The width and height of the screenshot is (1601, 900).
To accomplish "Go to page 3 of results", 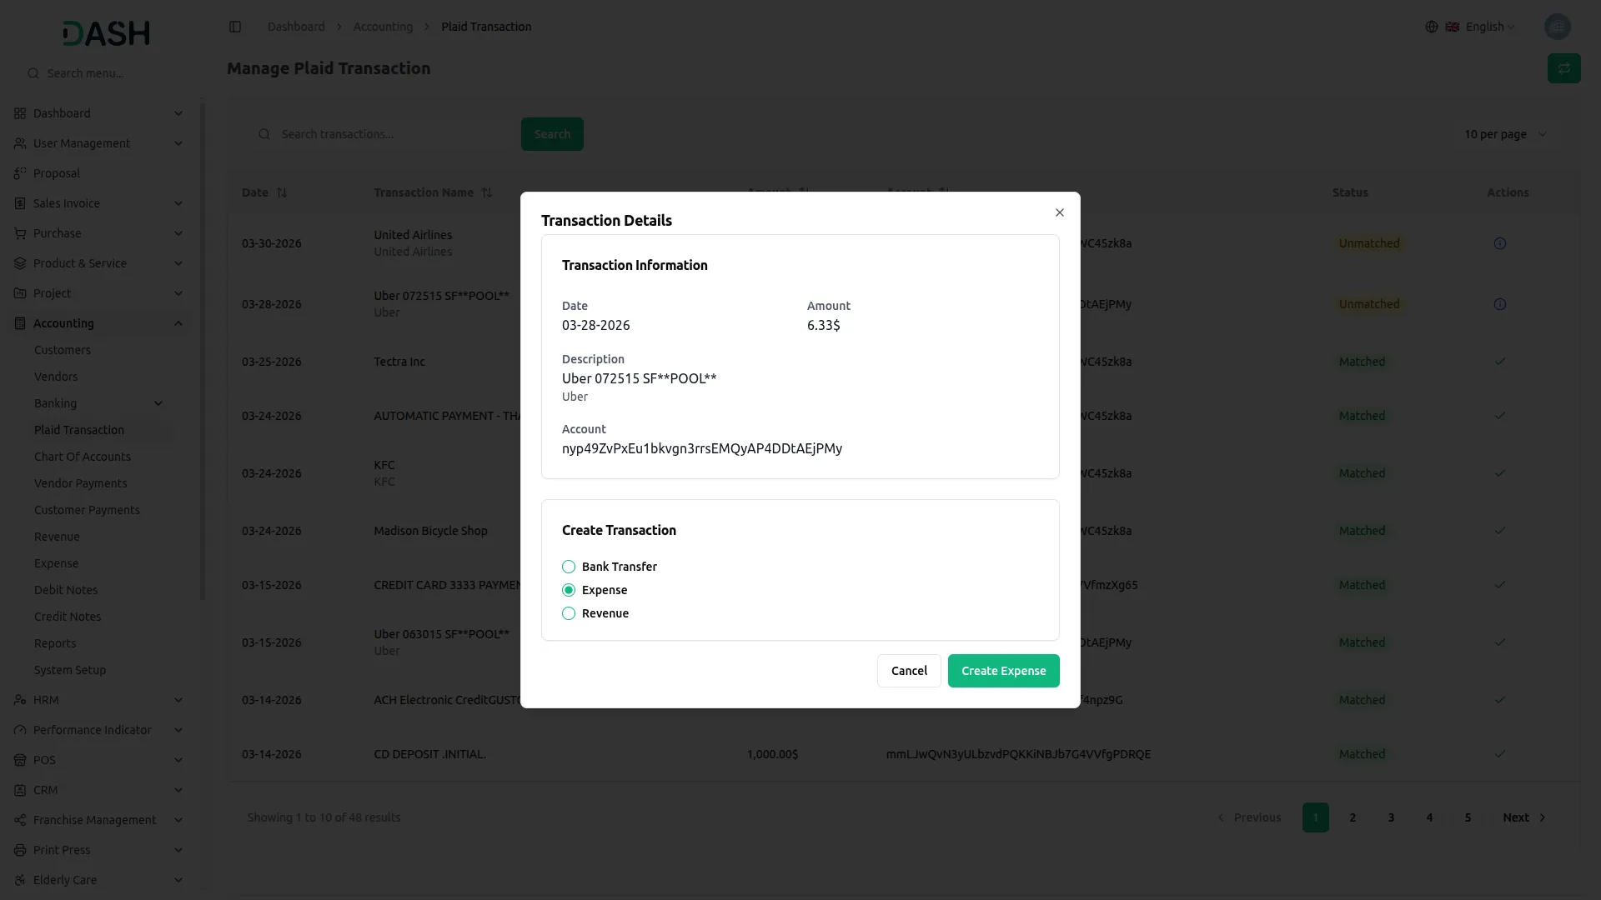I will pyautogui.click(x=1391, y=817).
